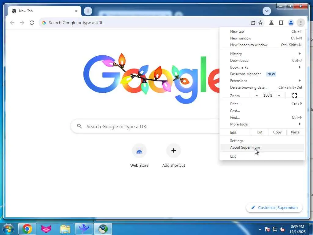This screenshot has width=313, height=235.
Task: Open the Chrome Labs flask icon
Action: tap(271, 23)
